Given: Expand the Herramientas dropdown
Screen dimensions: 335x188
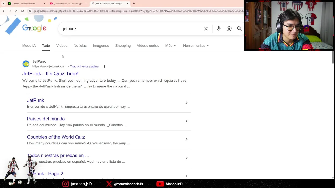Looking at the screenshot, I should tap(196, 46).
